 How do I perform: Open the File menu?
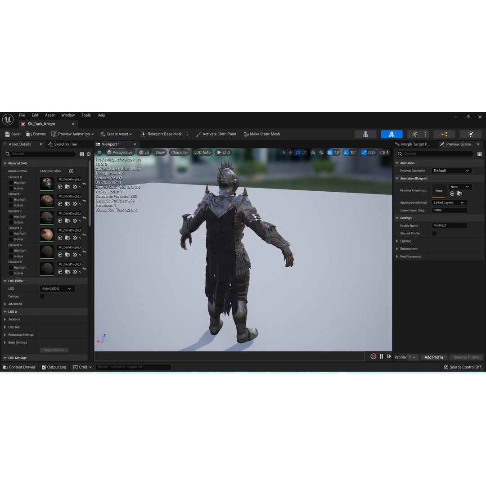tap(22, 115)
